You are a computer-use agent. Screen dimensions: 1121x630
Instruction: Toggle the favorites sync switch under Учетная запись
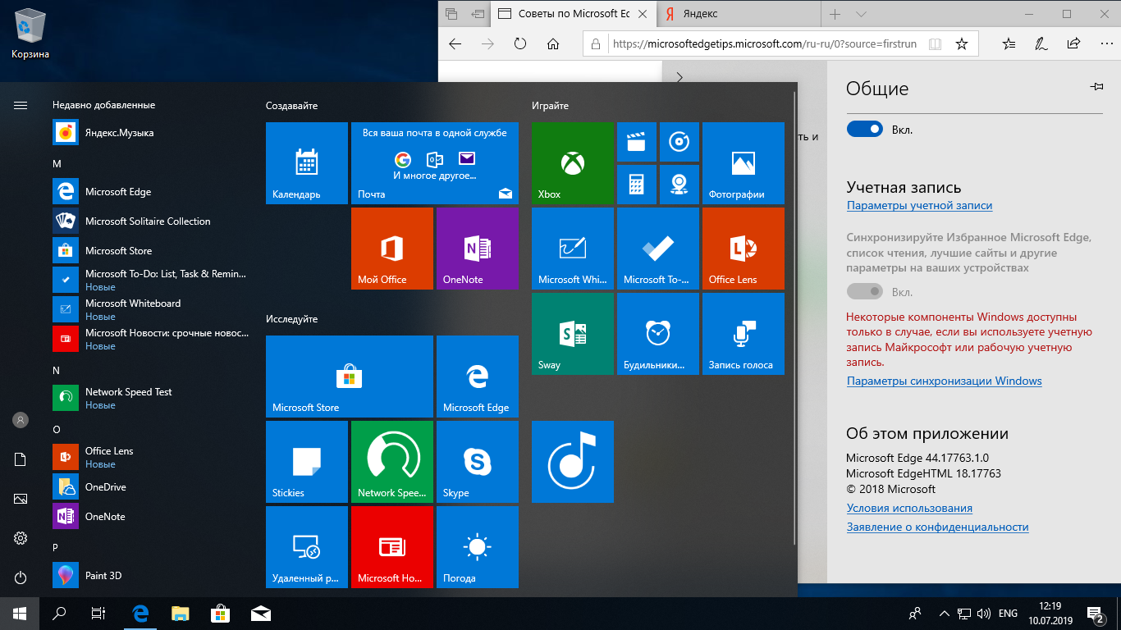tap(864, 291)
